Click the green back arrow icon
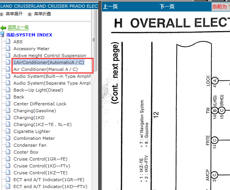Image resolution: width=230 pixels, height=190 pixels. [x=3, y=28]
